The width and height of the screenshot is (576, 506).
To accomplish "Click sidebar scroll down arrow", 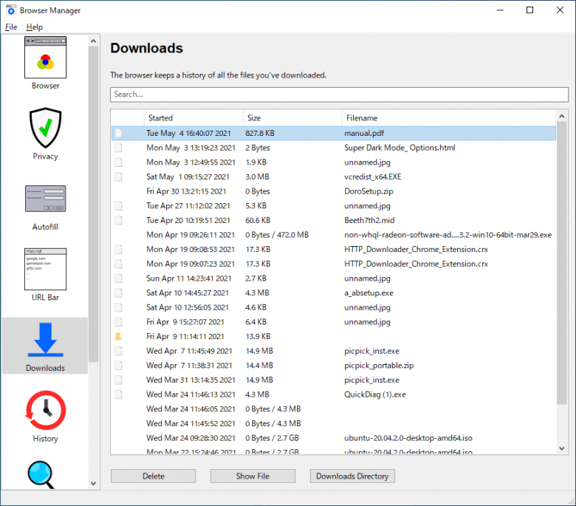I will coord(93,483).
